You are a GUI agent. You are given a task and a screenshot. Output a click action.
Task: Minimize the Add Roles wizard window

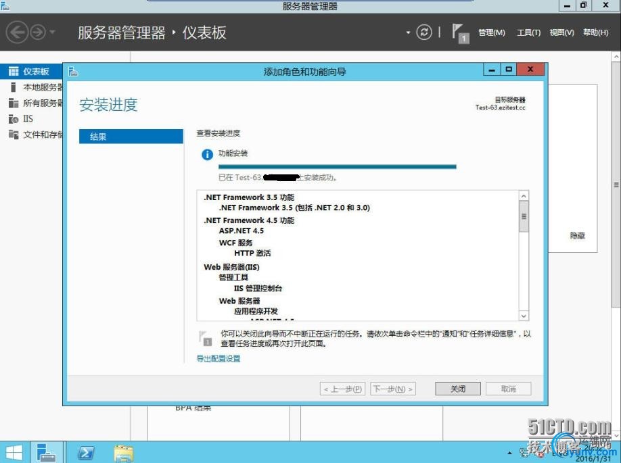coord(492,70)
